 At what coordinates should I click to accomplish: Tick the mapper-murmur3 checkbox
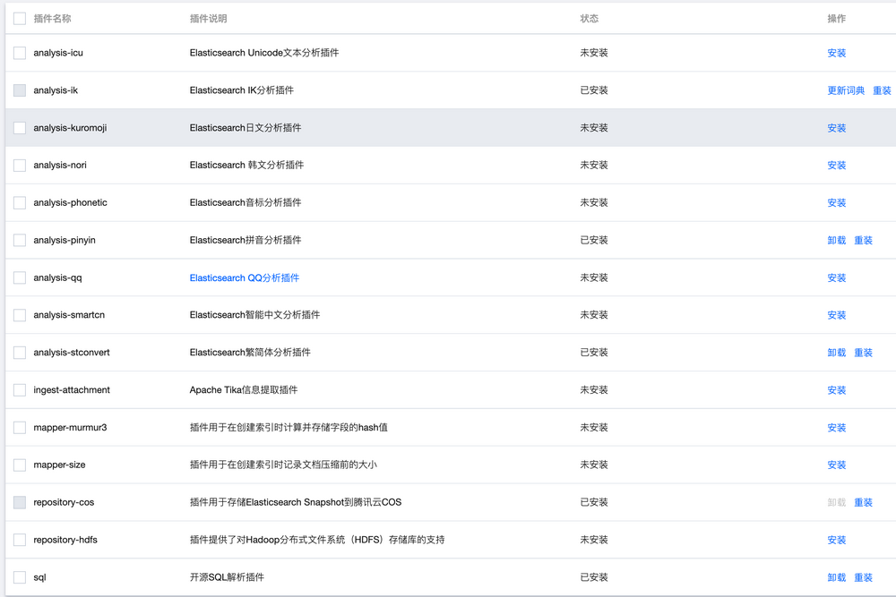click(x=20, y=428)
